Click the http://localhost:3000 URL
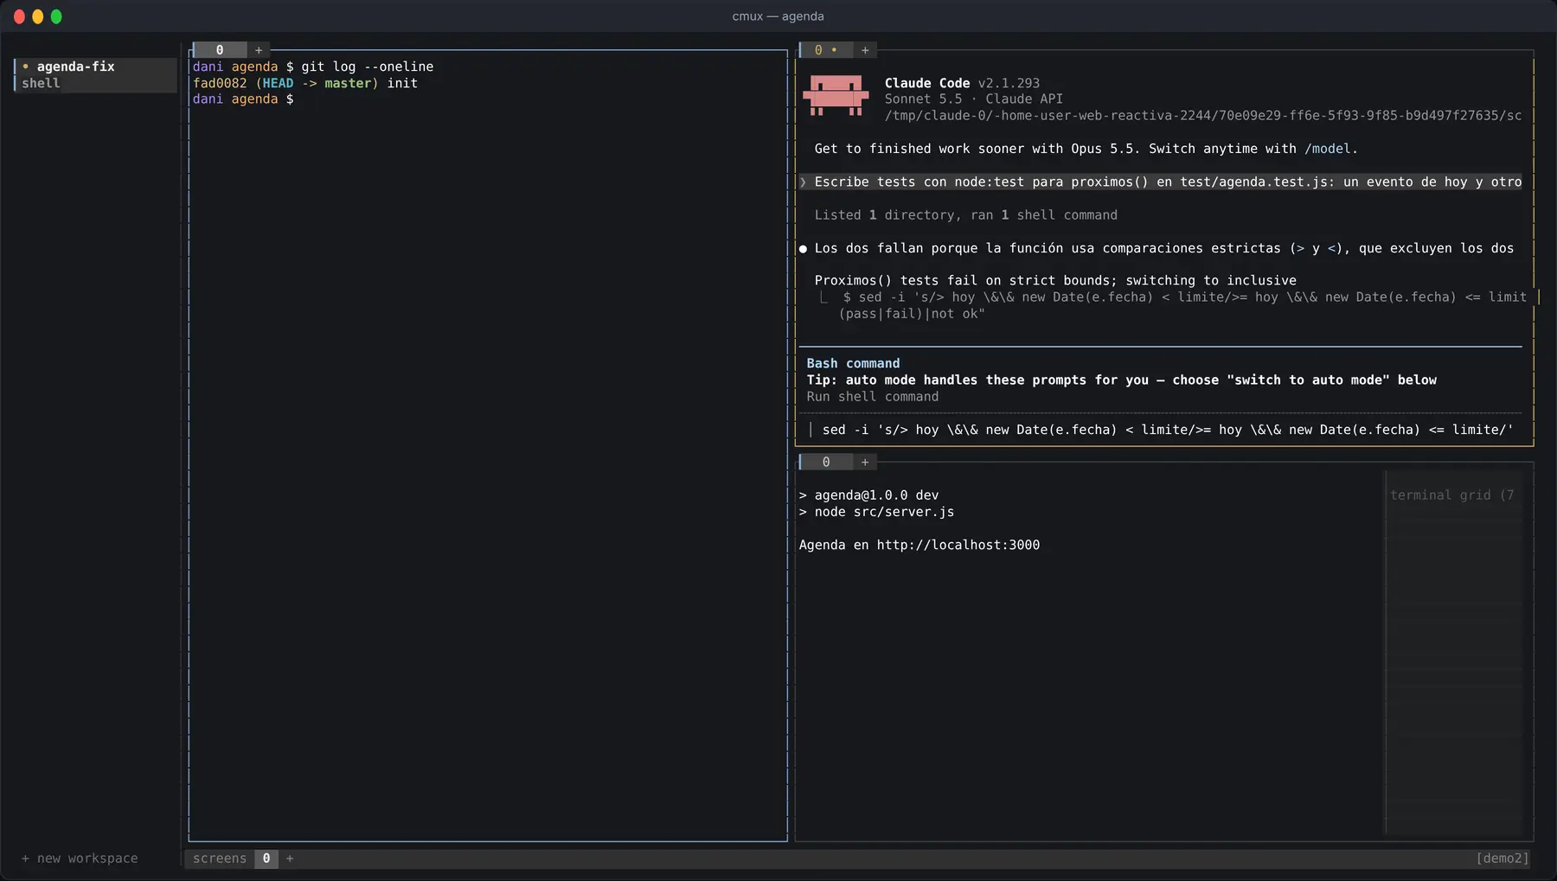1557x881 pixels. tap(958, 545)
